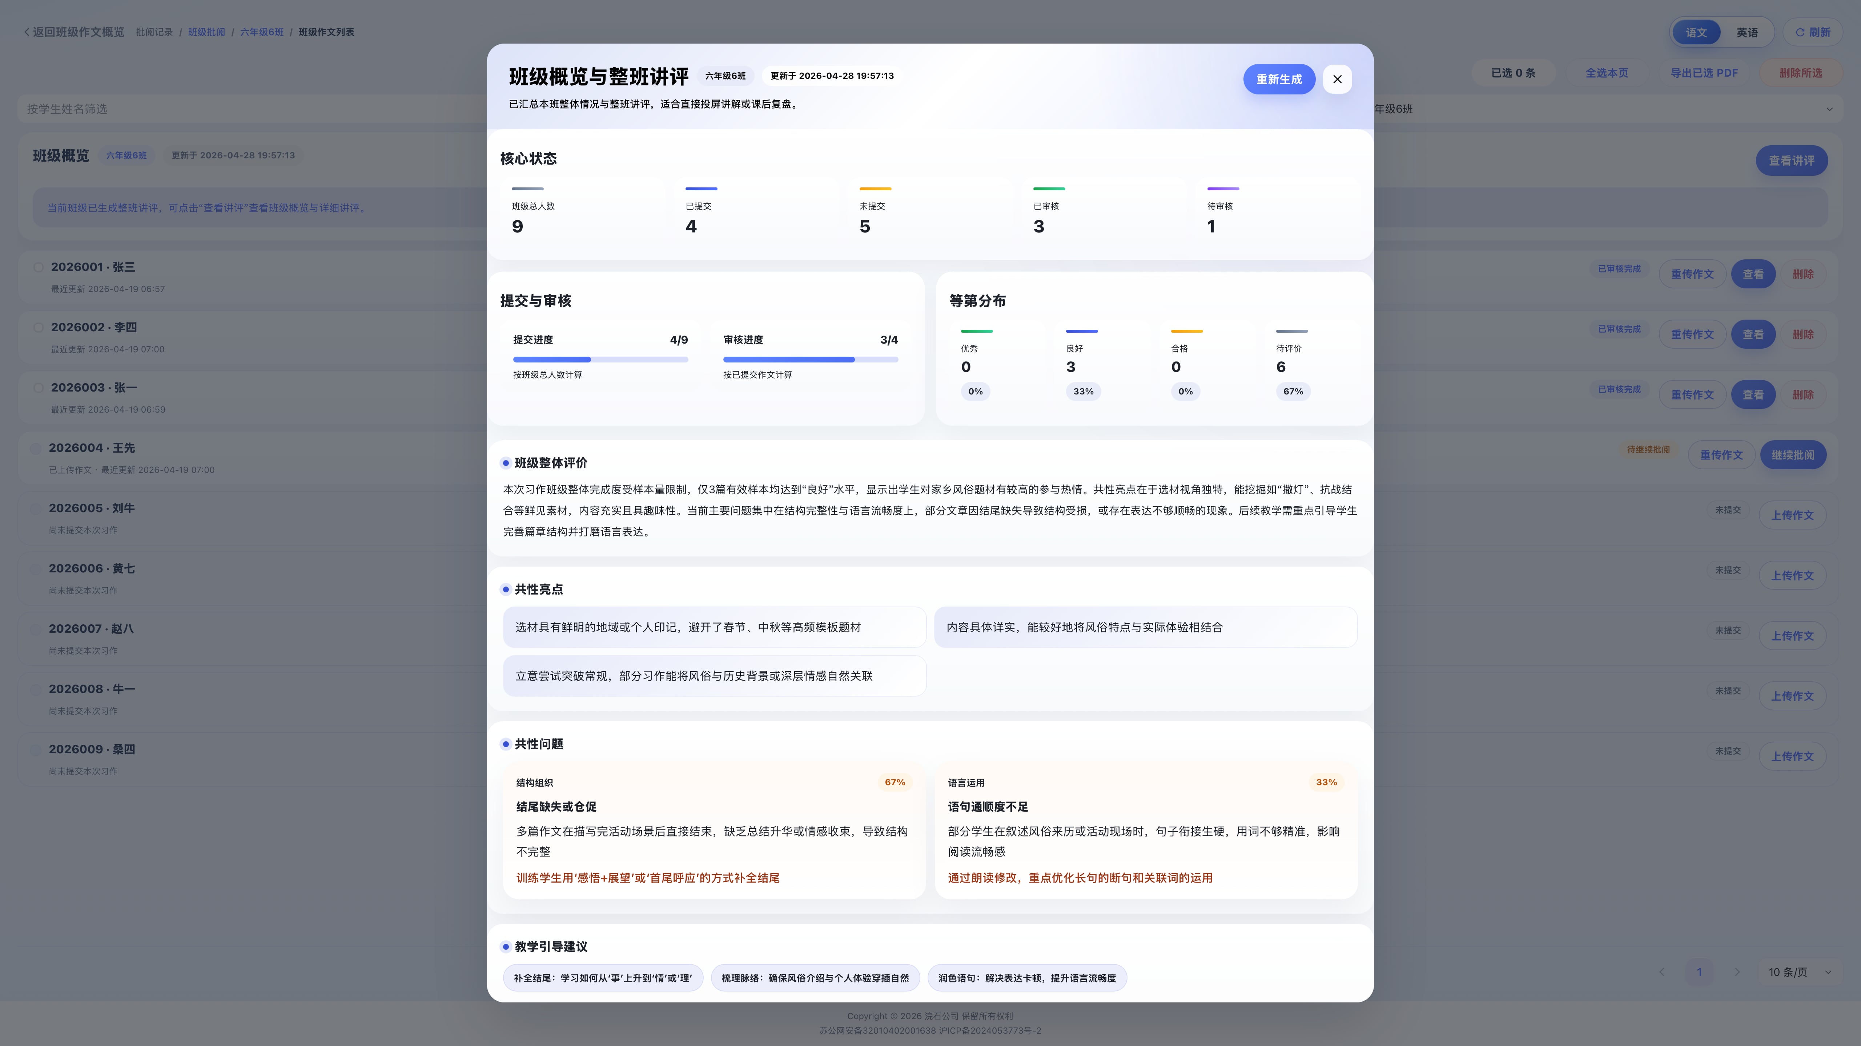Click the 67% badge on 结构组织

895,783
